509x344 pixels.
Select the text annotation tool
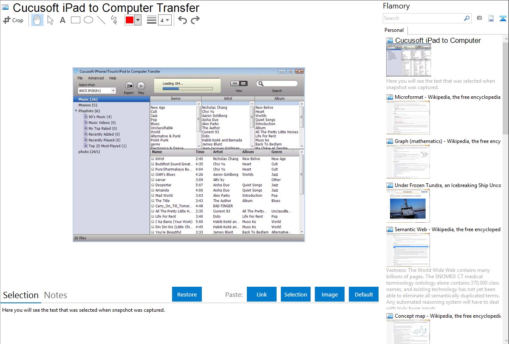[62, 20]
